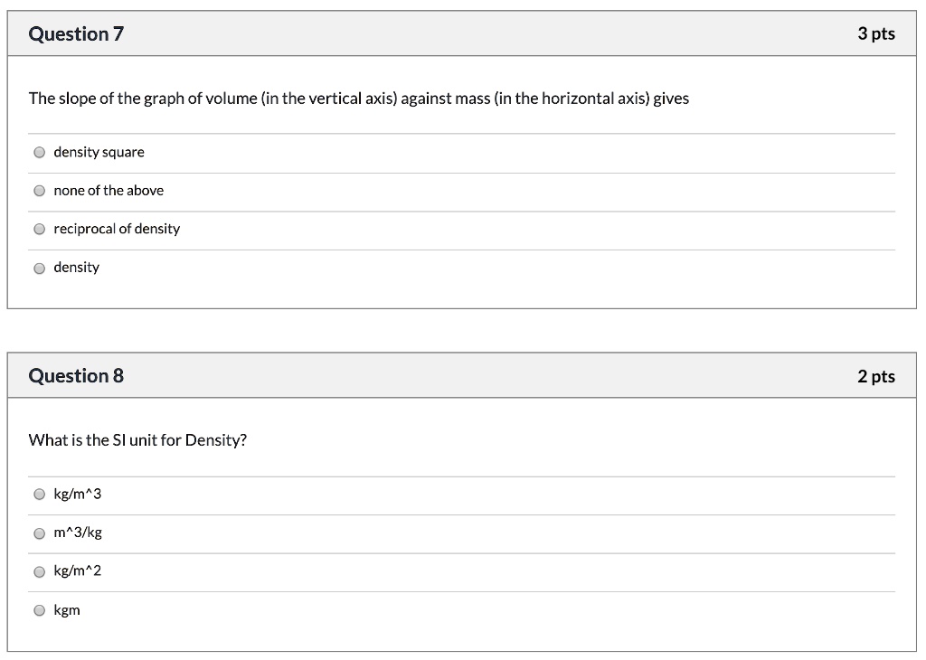Screen dimensions: 926x660
Task: Select the 'kg/m^3' radio button
Action: tap(40, 495)
